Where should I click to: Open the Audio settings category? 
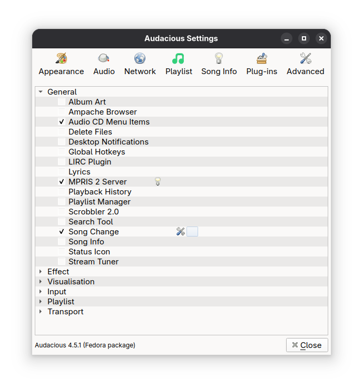(x=104, y=64)
